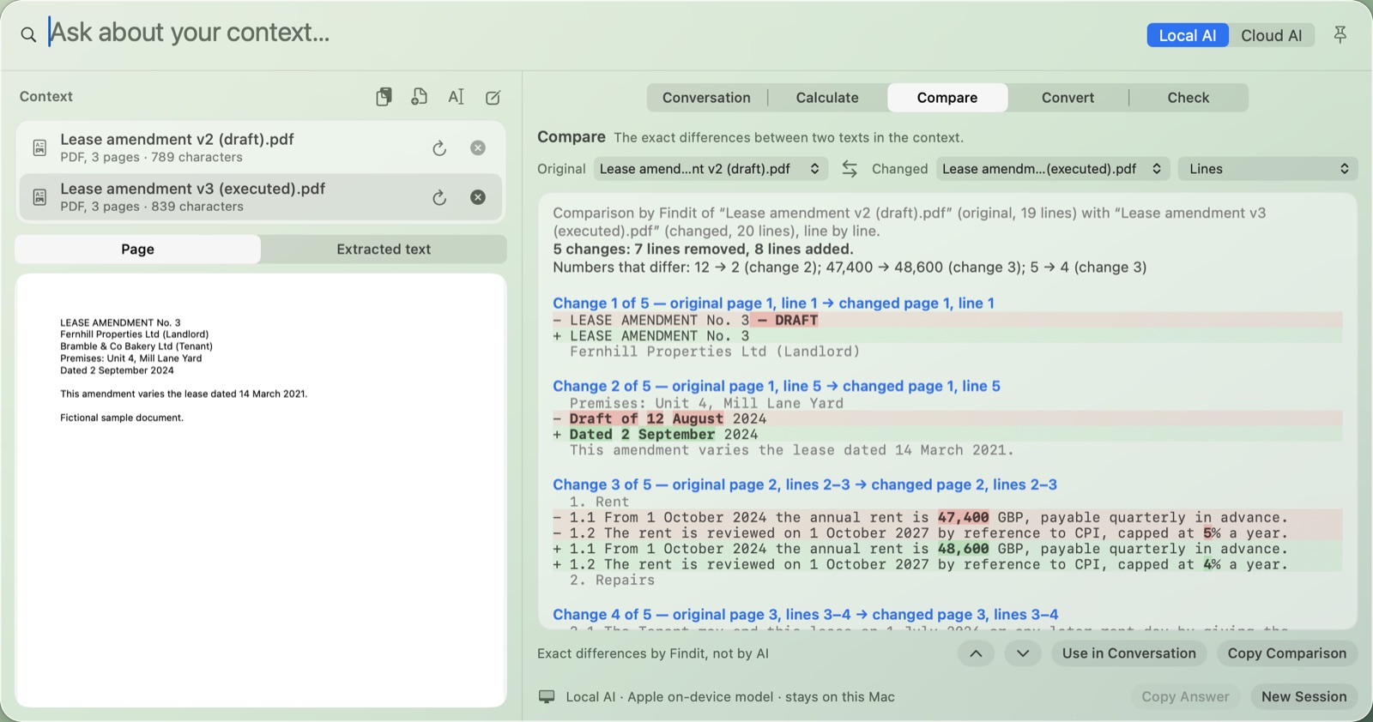Open the Convert tab
Image resolution: width=1373 pixels, height=722 pixels.
point(1068,98)
